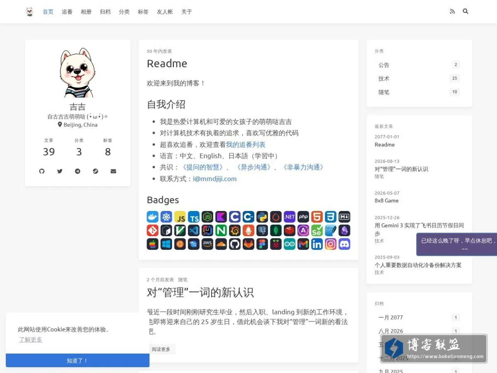Click the Apple badge icon
The width and height of the screenshot is (497, 373).
(x=153, y=244)
